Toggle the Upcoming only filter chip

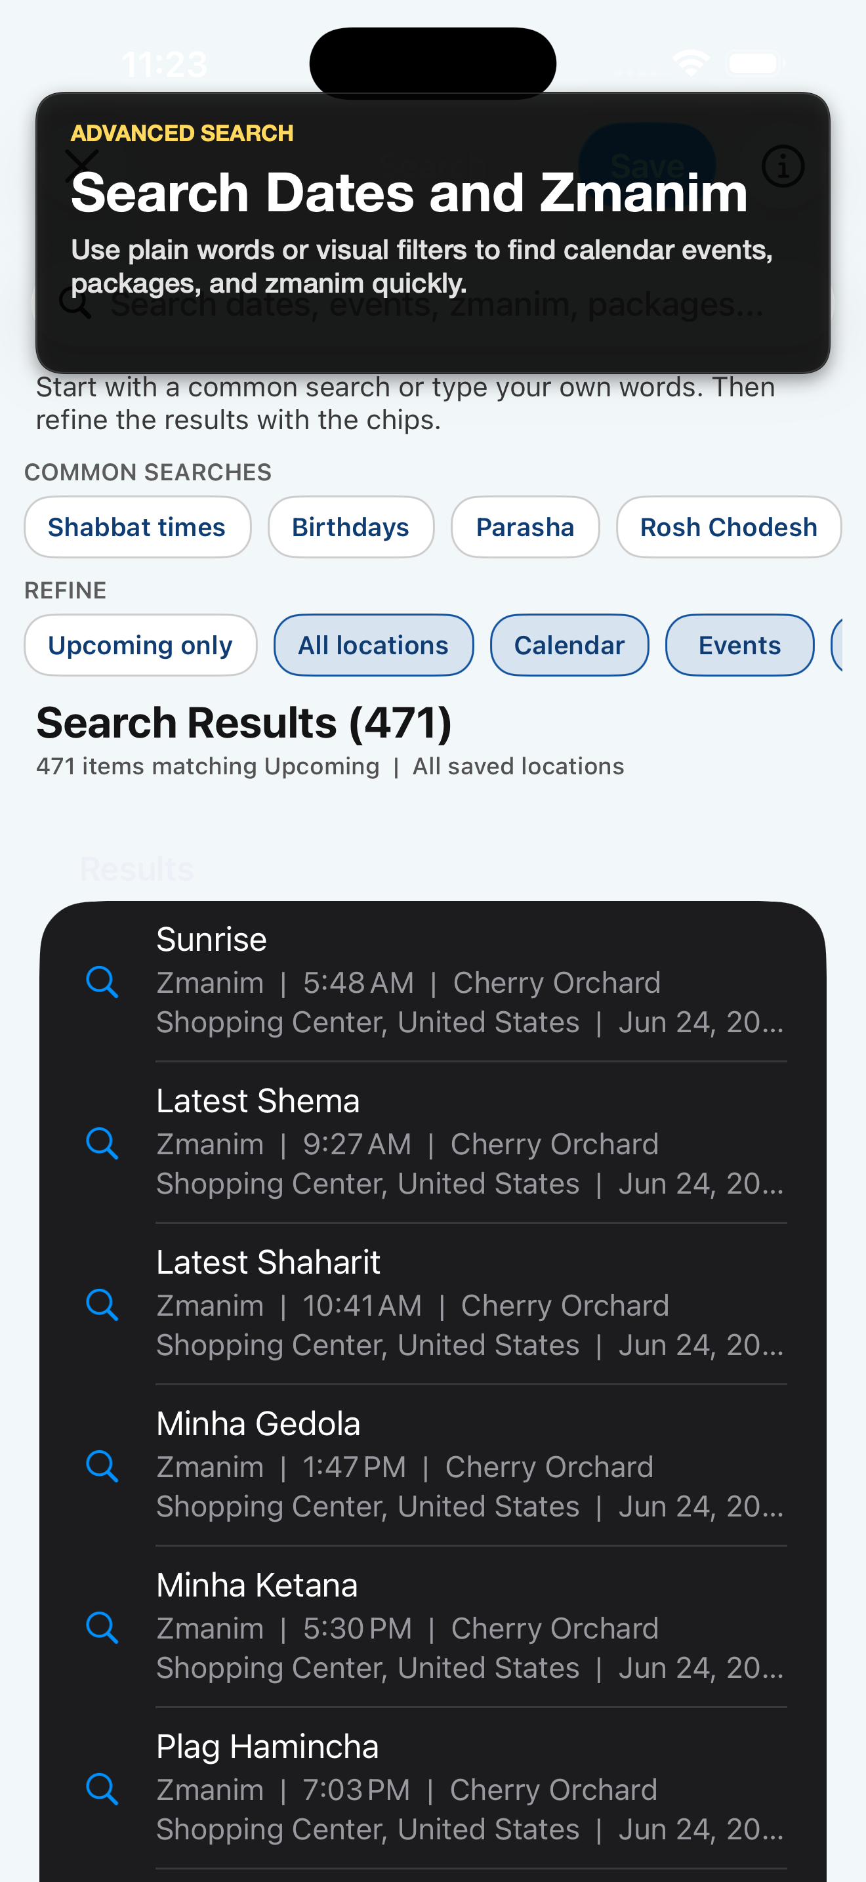pyautogui.click(x=140, y=645)
